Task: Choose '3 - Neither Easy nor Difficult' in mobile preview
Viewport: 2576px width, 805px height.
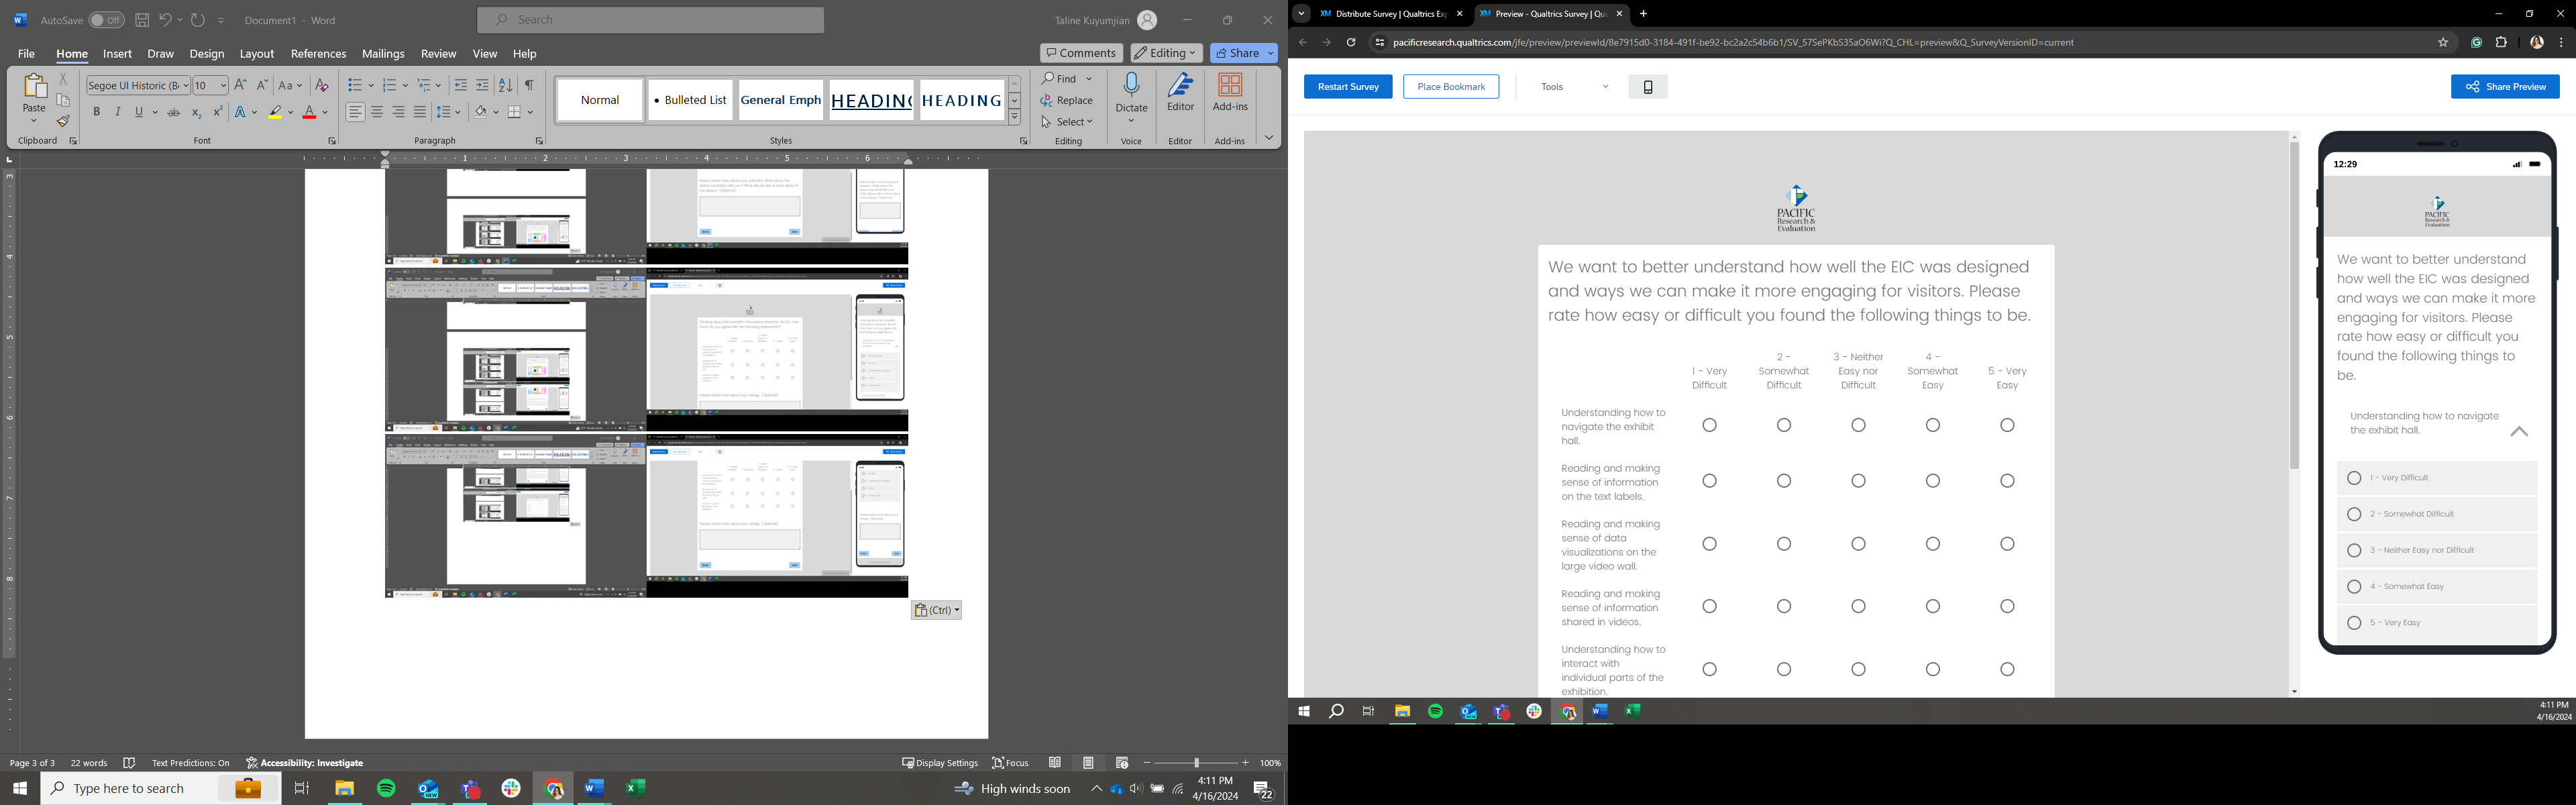Action: (2354, 550)
